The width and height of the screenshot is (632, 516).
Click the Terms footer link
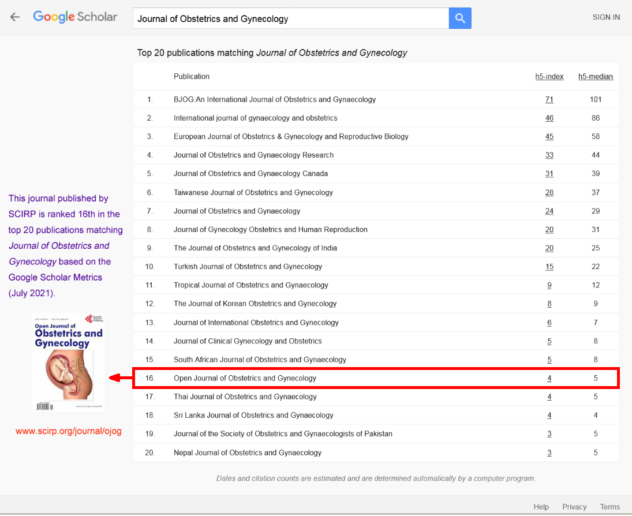click(x=609, y=507)
